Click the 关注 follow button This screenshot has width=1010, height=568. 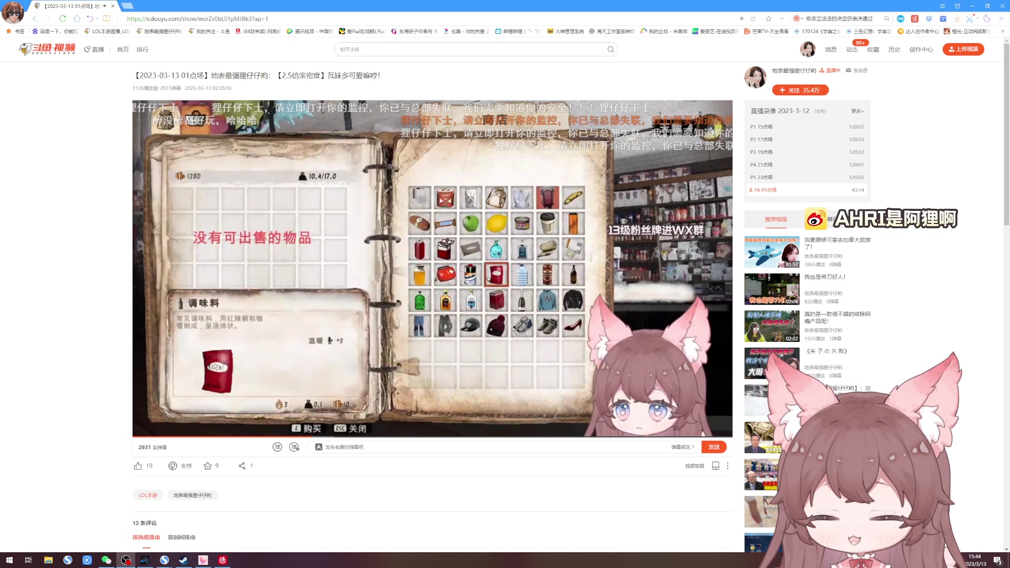(x=800, y=90)
